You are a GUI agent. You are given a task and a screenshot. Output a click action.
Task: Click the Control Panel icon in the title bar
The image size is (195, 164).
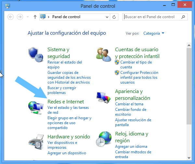point(7,6)
